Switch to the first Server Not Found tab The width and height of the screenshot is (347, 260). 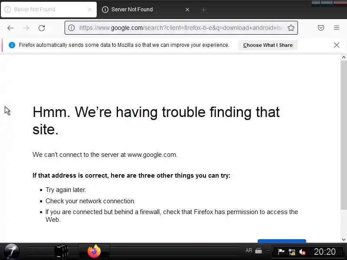coord(49,10)
